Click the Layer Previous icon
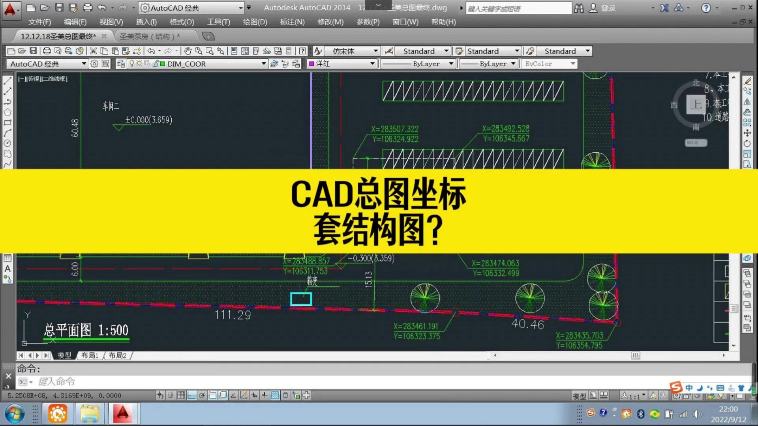Image resolution: width=758 pixels, height=426 pixels. pyautogui.click(x=285, y=64)
